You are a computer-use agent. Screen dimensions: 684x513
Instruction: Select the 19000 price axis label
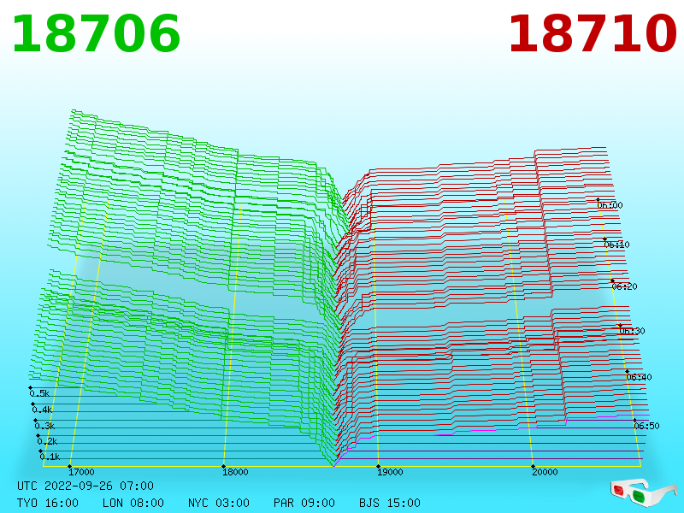pyautogui.click(x=390, y=472)
